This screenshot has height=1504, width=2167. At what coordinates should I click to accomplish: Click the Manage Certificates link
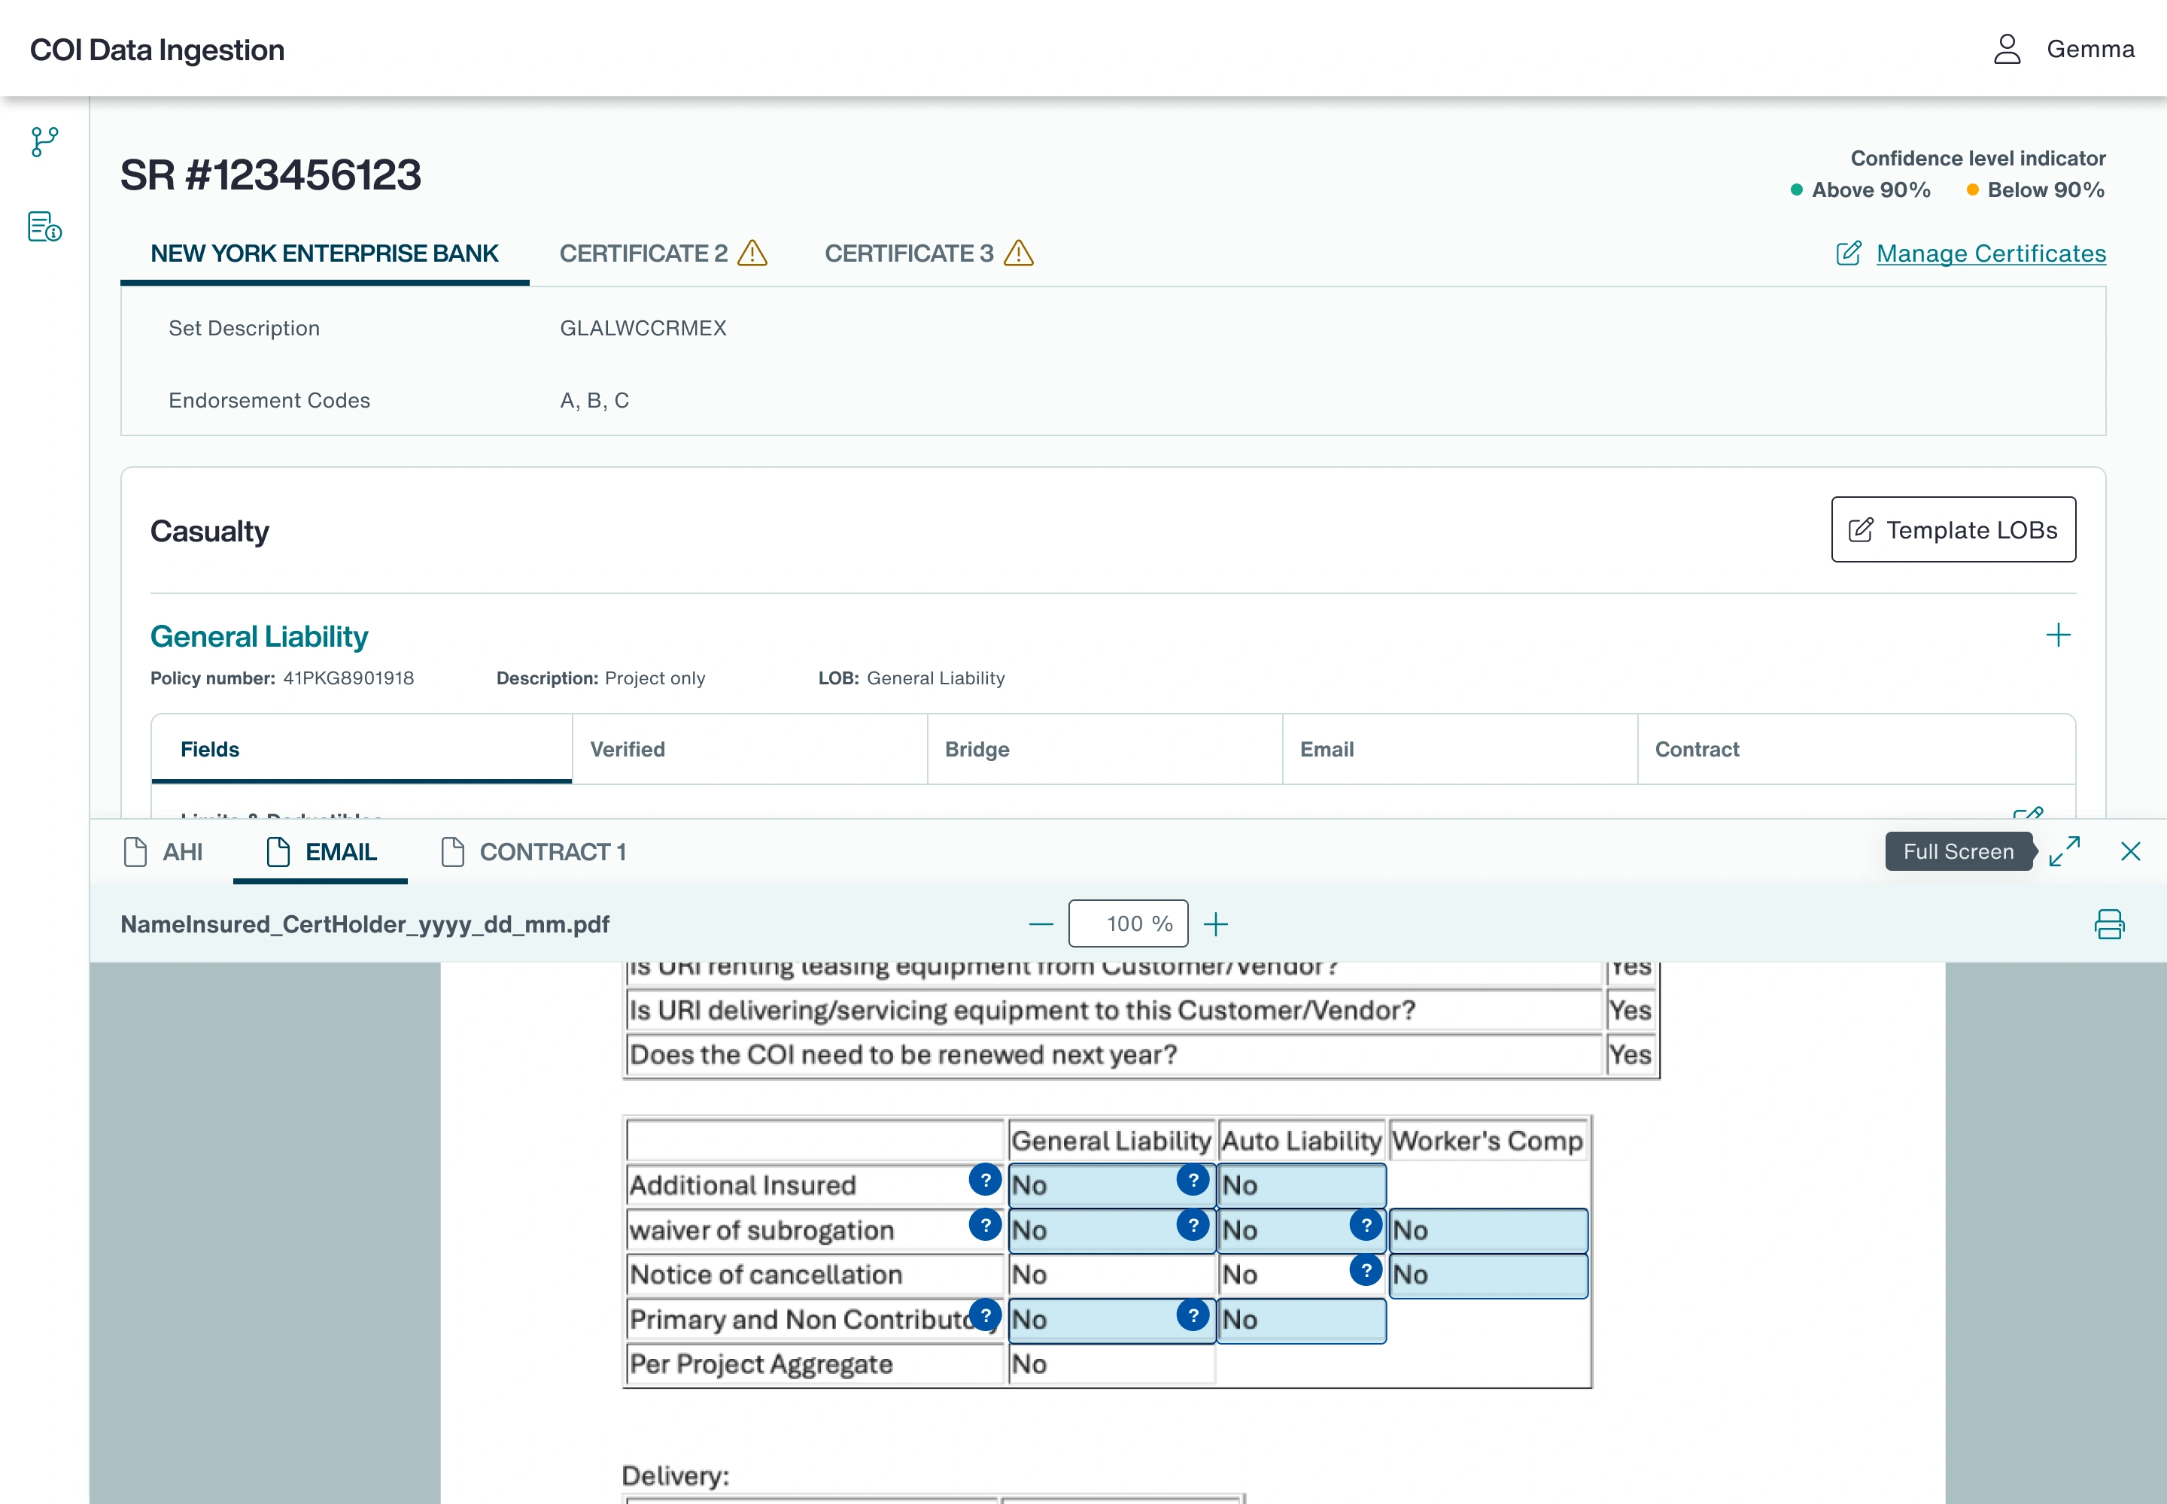[1991, 253]
